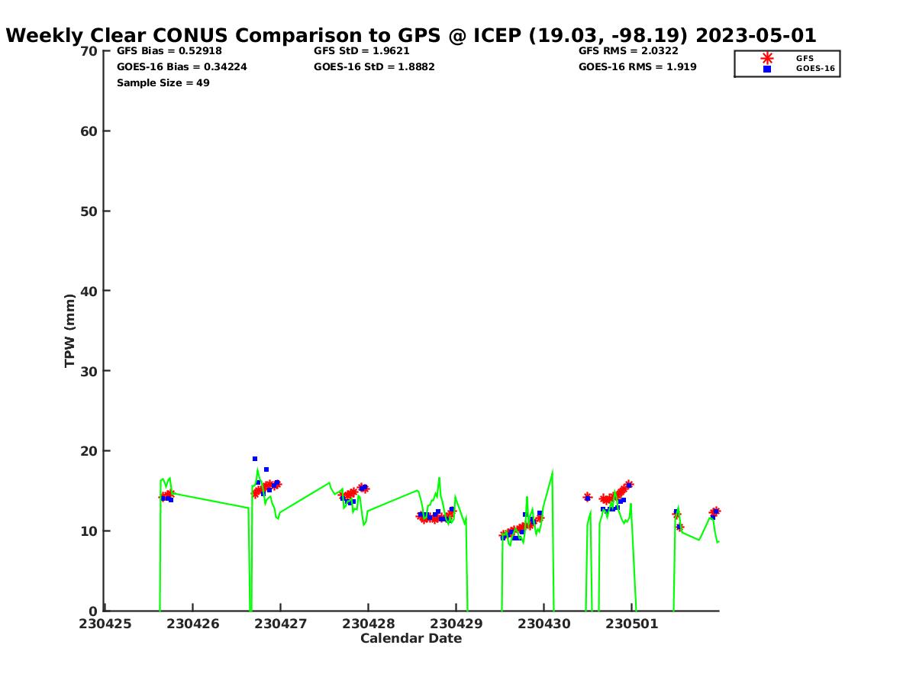The width and height of the screenshot is (916, 687).
Task: Click the plot title text
Action: pos(411,35)
